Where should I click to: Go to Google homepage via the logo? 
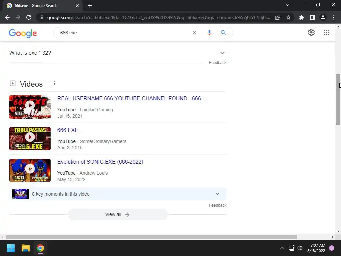coord(23,33)
